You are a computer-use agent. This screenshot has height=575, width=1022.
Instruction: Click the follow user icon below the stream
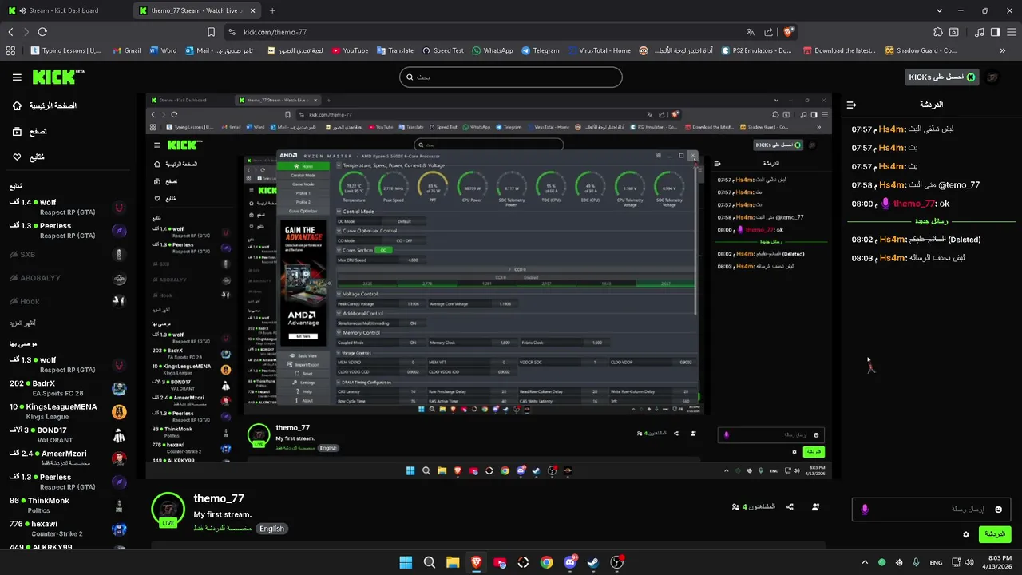(x=815, y=507)
